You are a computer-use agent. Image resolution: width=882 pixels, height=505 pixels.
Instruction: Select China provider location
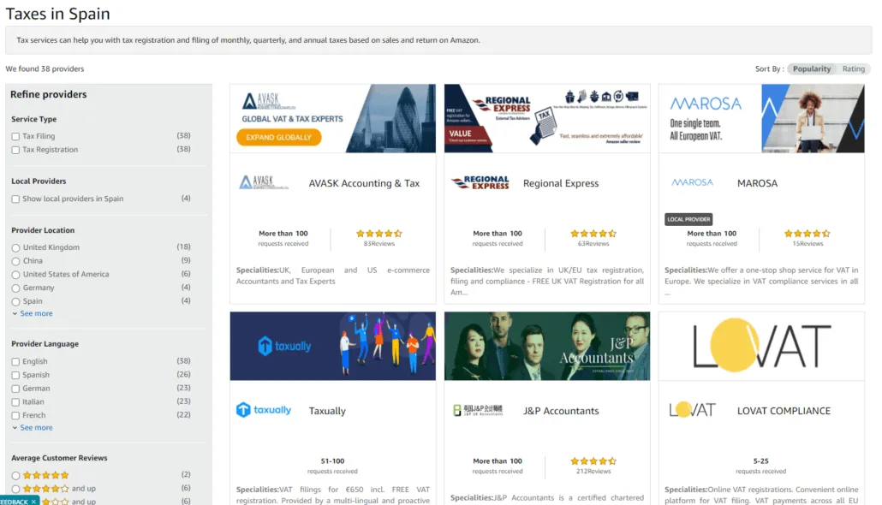(x=15, y=262)
